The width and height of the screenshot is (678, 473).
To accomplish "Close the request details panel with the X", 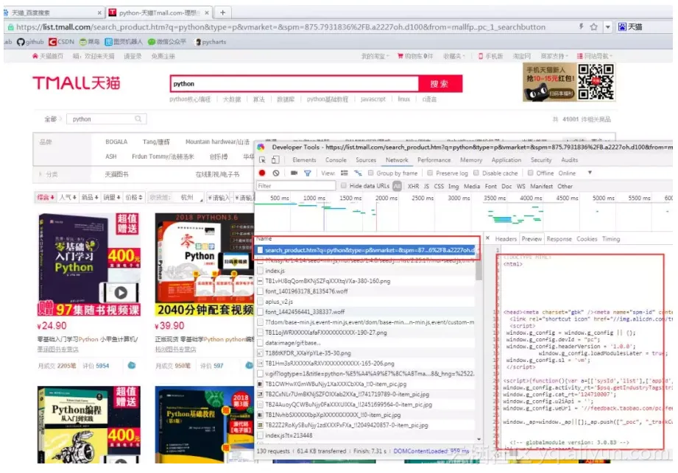I will pyautogui.click(x=488, y=238).
